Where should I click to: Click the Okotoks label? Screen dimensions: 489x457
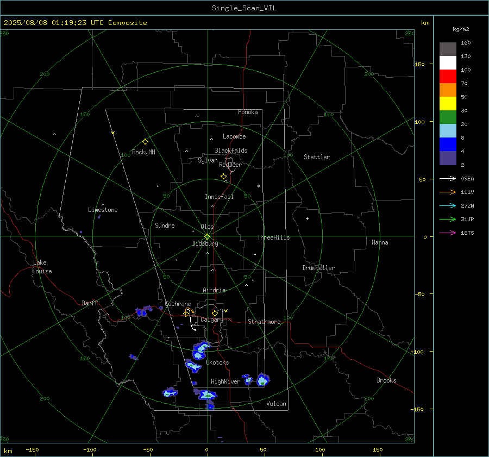click(x=217, y=362)
